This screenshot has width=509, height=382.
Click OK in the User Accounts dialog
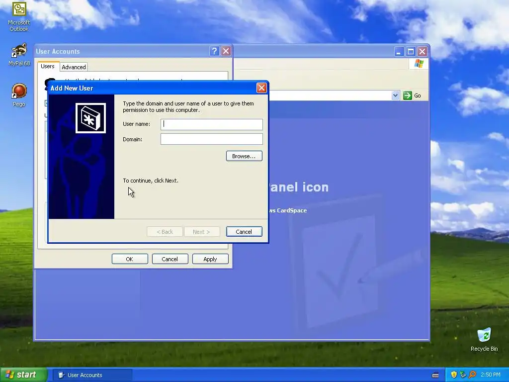[x=130, y=259]
